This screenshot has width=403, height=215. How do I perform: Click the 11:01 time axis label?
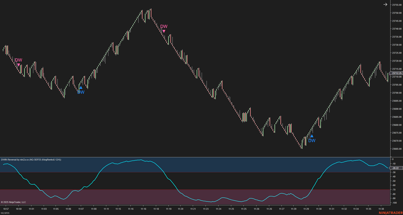point(31,210)
